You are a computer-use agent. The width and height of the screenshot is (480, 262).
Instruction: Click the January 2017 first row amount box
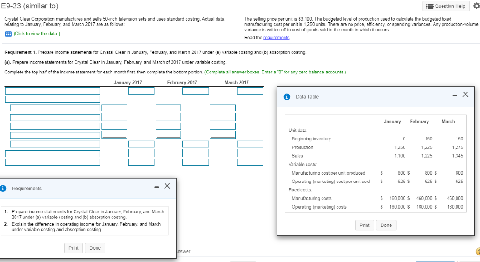point(142,91)
